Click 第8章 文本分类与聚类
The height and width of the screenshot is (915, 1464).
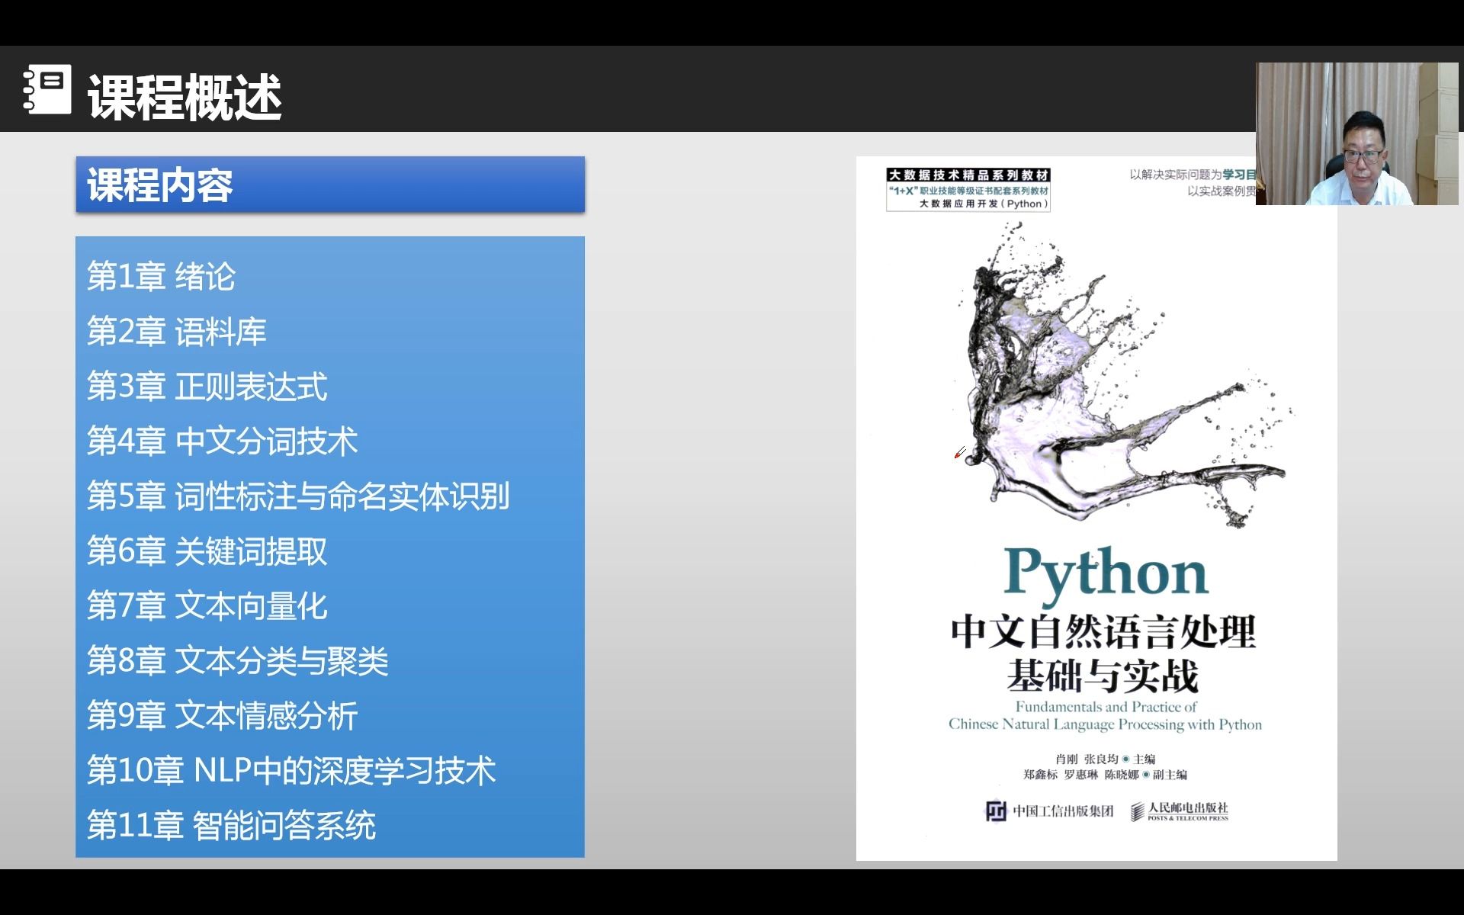click(x=237, y=660)
